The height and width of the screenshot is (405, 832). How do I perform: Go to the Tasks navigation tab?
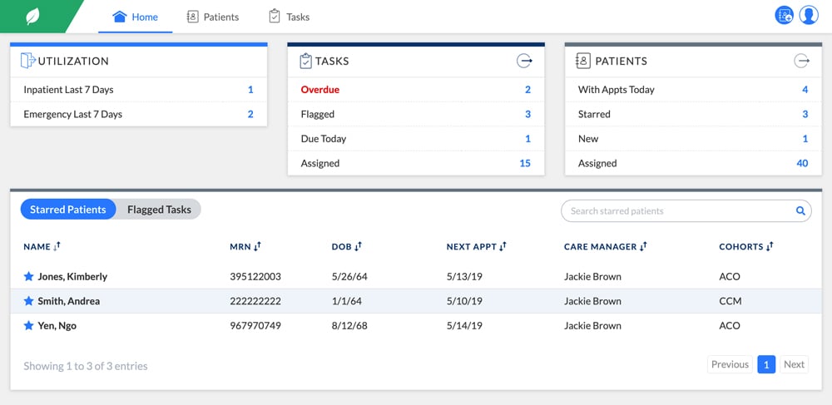tap(289, 17)
